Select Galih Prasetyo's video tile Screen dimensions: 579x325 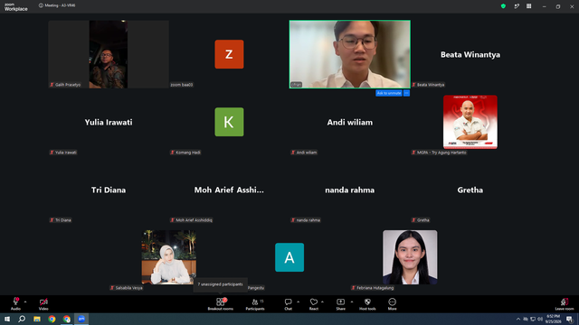pyautogui.click(x=109, y=54)
